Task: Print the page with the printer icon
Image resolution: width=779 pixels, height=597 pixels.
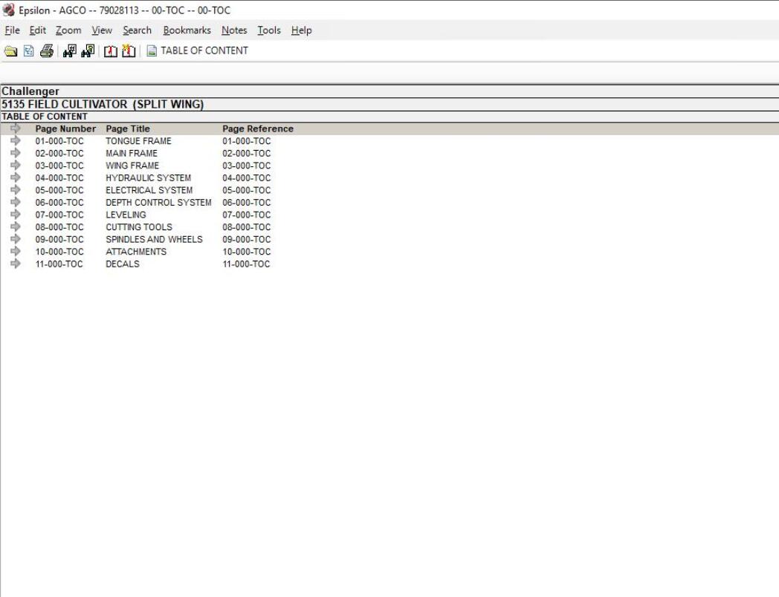Action: tap(47, 50)
